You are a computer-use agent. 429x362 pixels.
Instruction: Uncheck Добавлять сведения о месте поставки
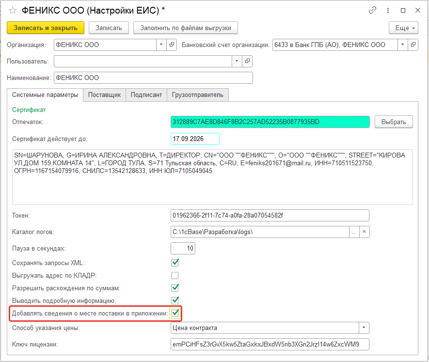point(175,313)
